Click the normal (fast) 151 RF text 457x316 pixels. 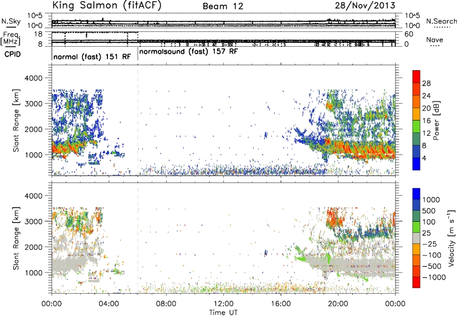(x=92, y=56)
